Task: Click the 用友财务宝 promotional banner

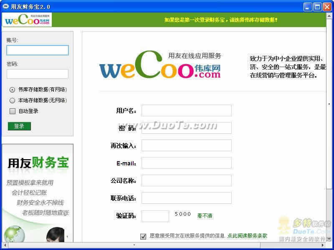Action: point(38,193)
